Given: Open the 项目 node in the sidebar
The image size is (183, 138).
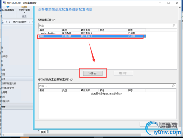Looking at the screenshot, I should tap(3, 74).
